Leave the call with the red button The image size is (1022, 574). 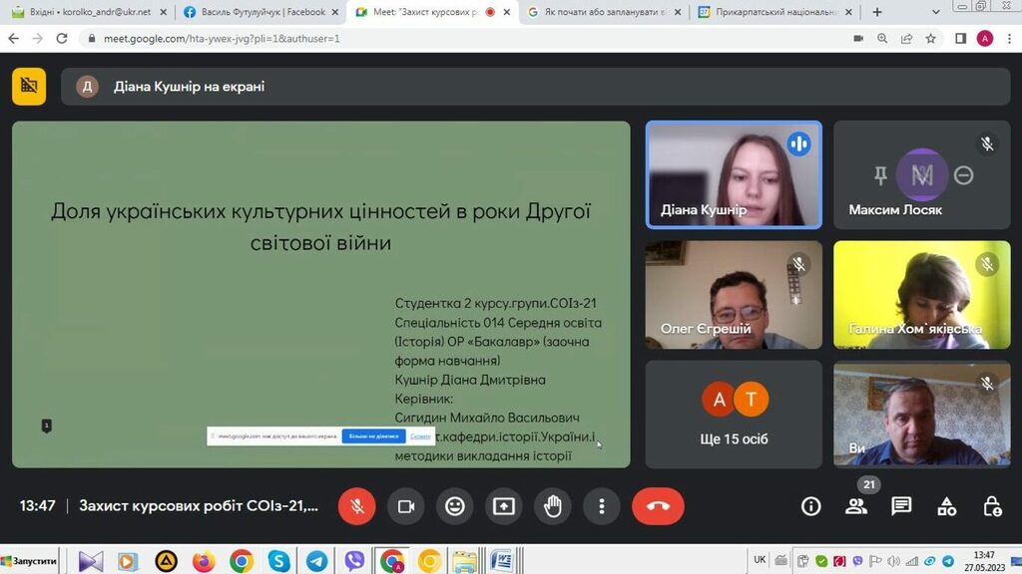click(x=658, y=506)
